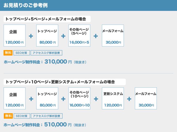Click the その他ページ (10ページ) price box
Screen dimensions: 177x132
79,98
